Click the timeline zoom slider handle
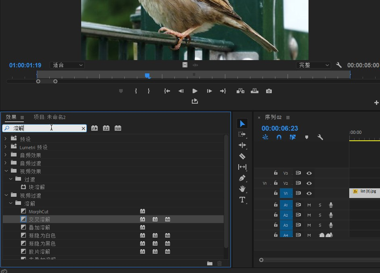This screenshot has width=380, height=273. (261, 260)
